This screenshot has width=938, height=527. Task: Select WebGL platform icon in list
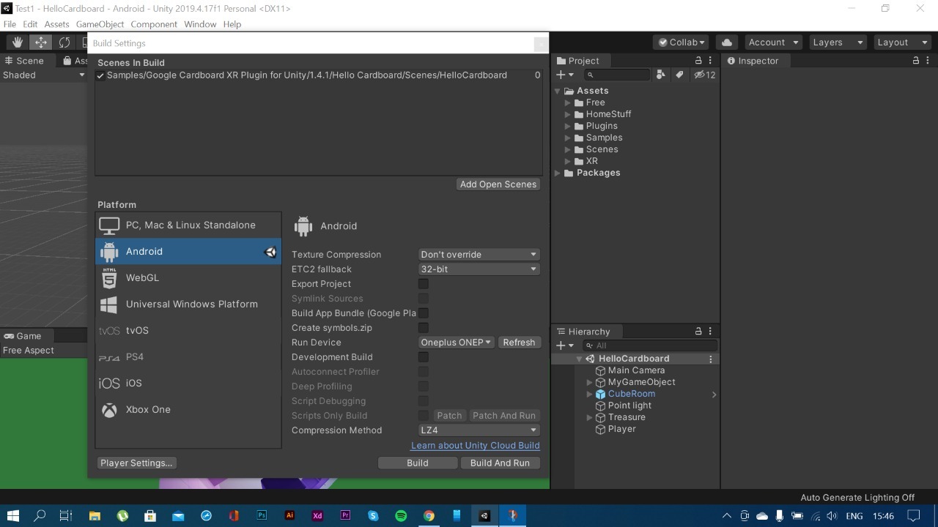click(109, 278)
